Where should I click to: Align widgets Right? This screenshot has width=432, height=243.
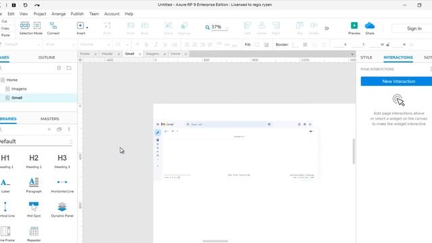point(276,28)
